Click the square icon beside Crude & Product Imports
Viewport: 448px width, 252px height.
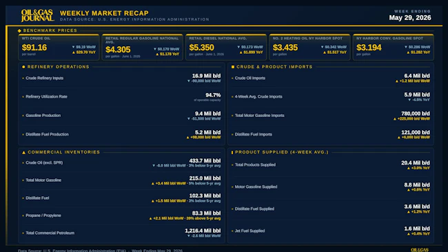click(x=233, y=67)
